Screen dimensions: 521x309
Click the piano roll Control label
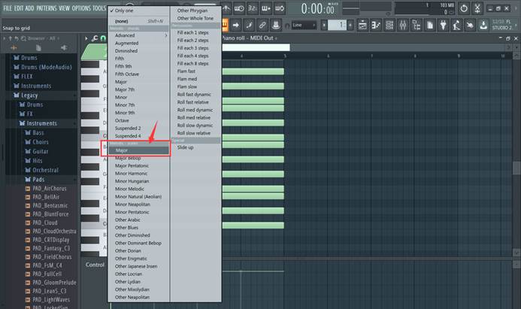95,265
